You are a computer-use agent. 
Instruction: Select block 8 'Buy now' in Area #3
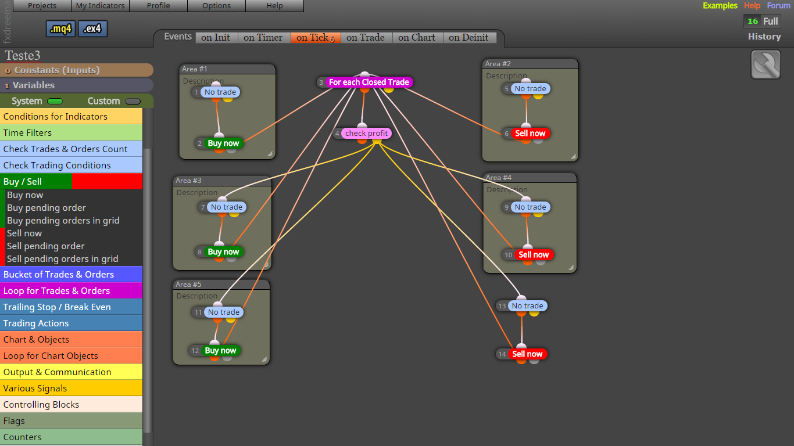coord(223,252)
